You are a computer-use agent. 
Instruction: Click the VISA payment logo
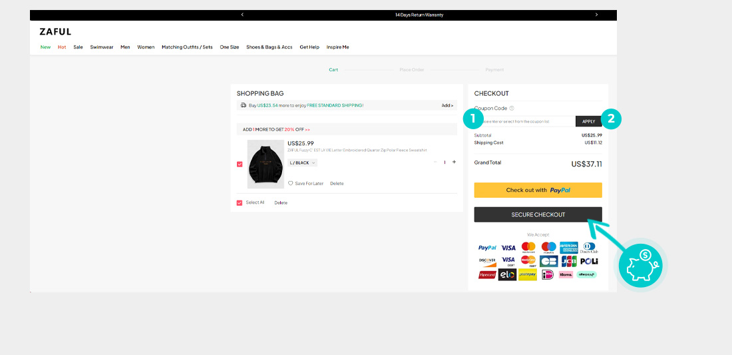508,248
